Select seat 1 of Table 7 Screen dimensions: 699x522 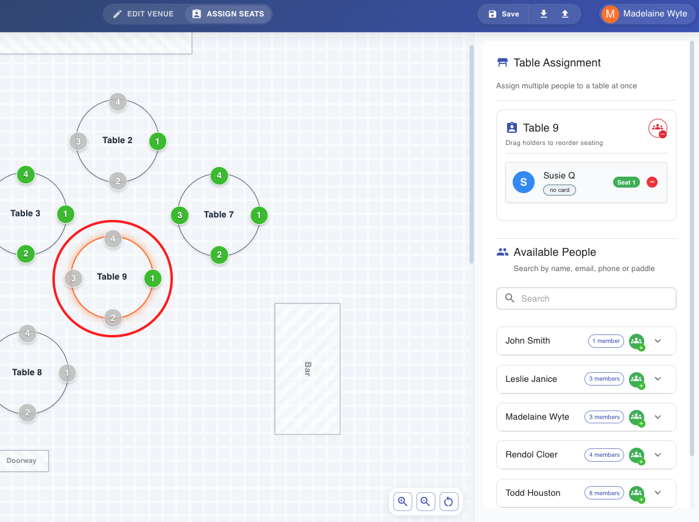[259, 215]
